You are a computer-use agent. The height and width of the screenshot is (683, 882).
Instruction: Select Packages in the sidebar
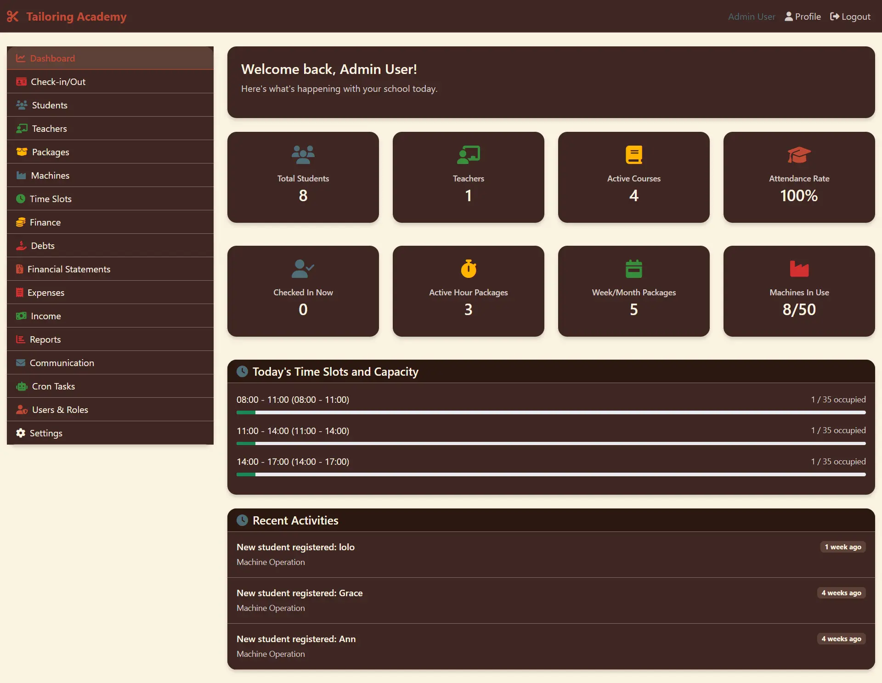pos(110,152)
